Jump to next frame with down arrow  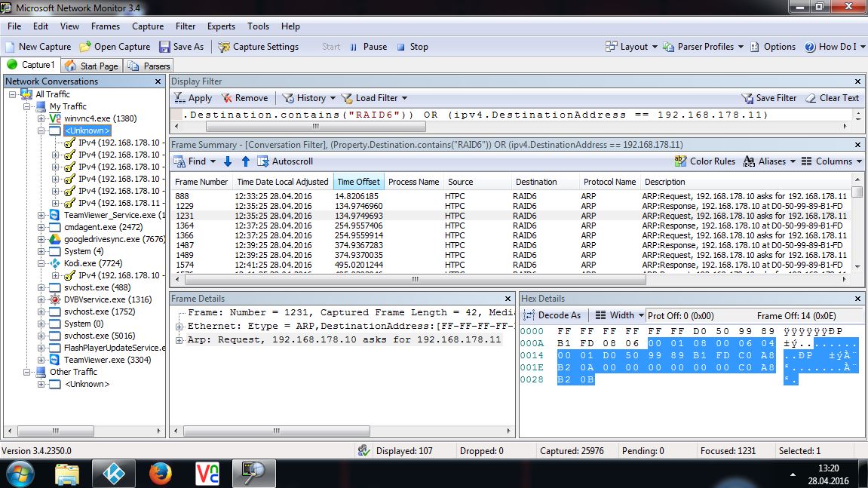click(228, 161)
